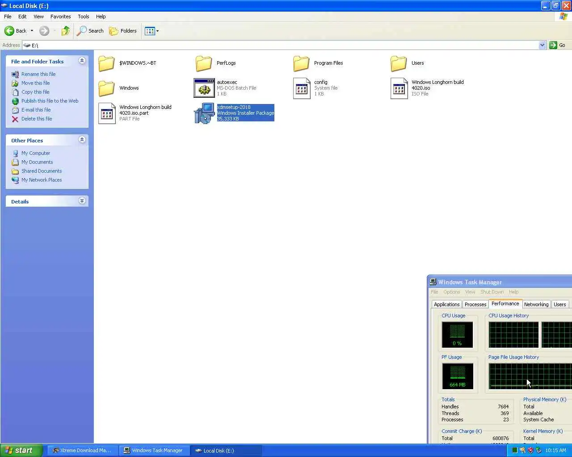Click the Start button
Screen dimensions: 572x457
coord(21,450)
